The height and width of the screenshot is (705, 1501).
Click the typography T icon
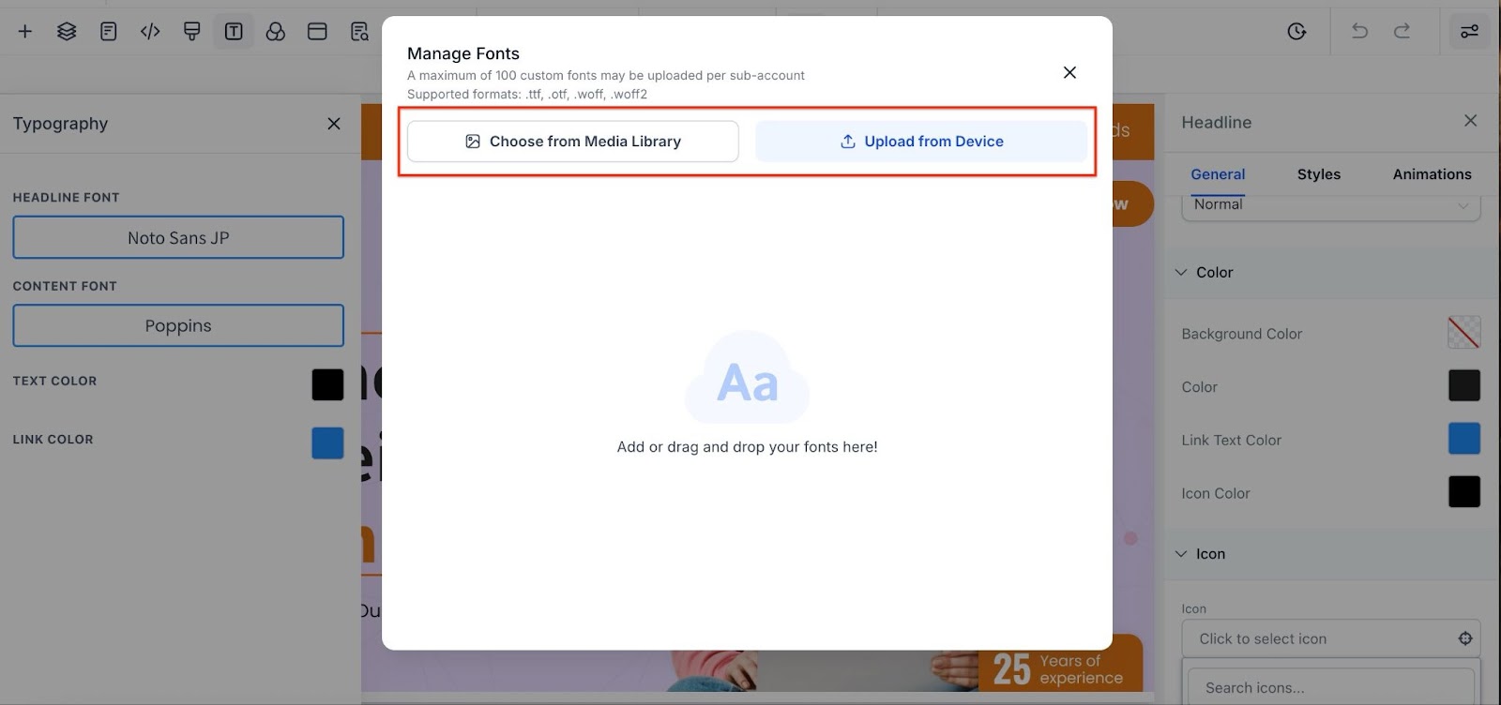234,32
